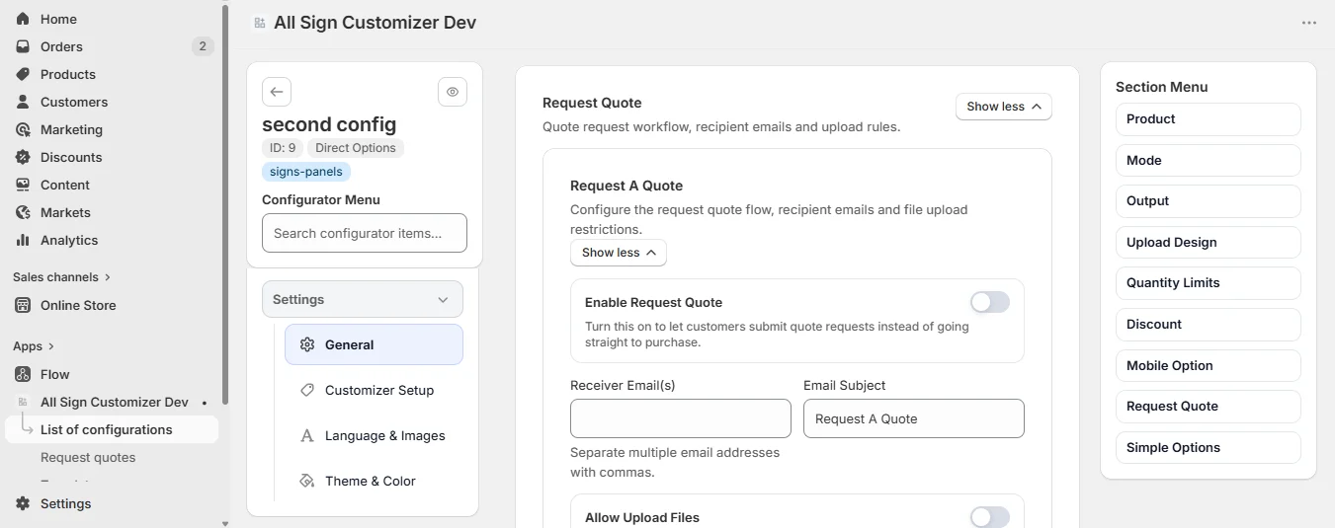This screenshot has width=1335, height=528.
Task: Jump to Discount in Section Menu
Action: coord(1209,324)
